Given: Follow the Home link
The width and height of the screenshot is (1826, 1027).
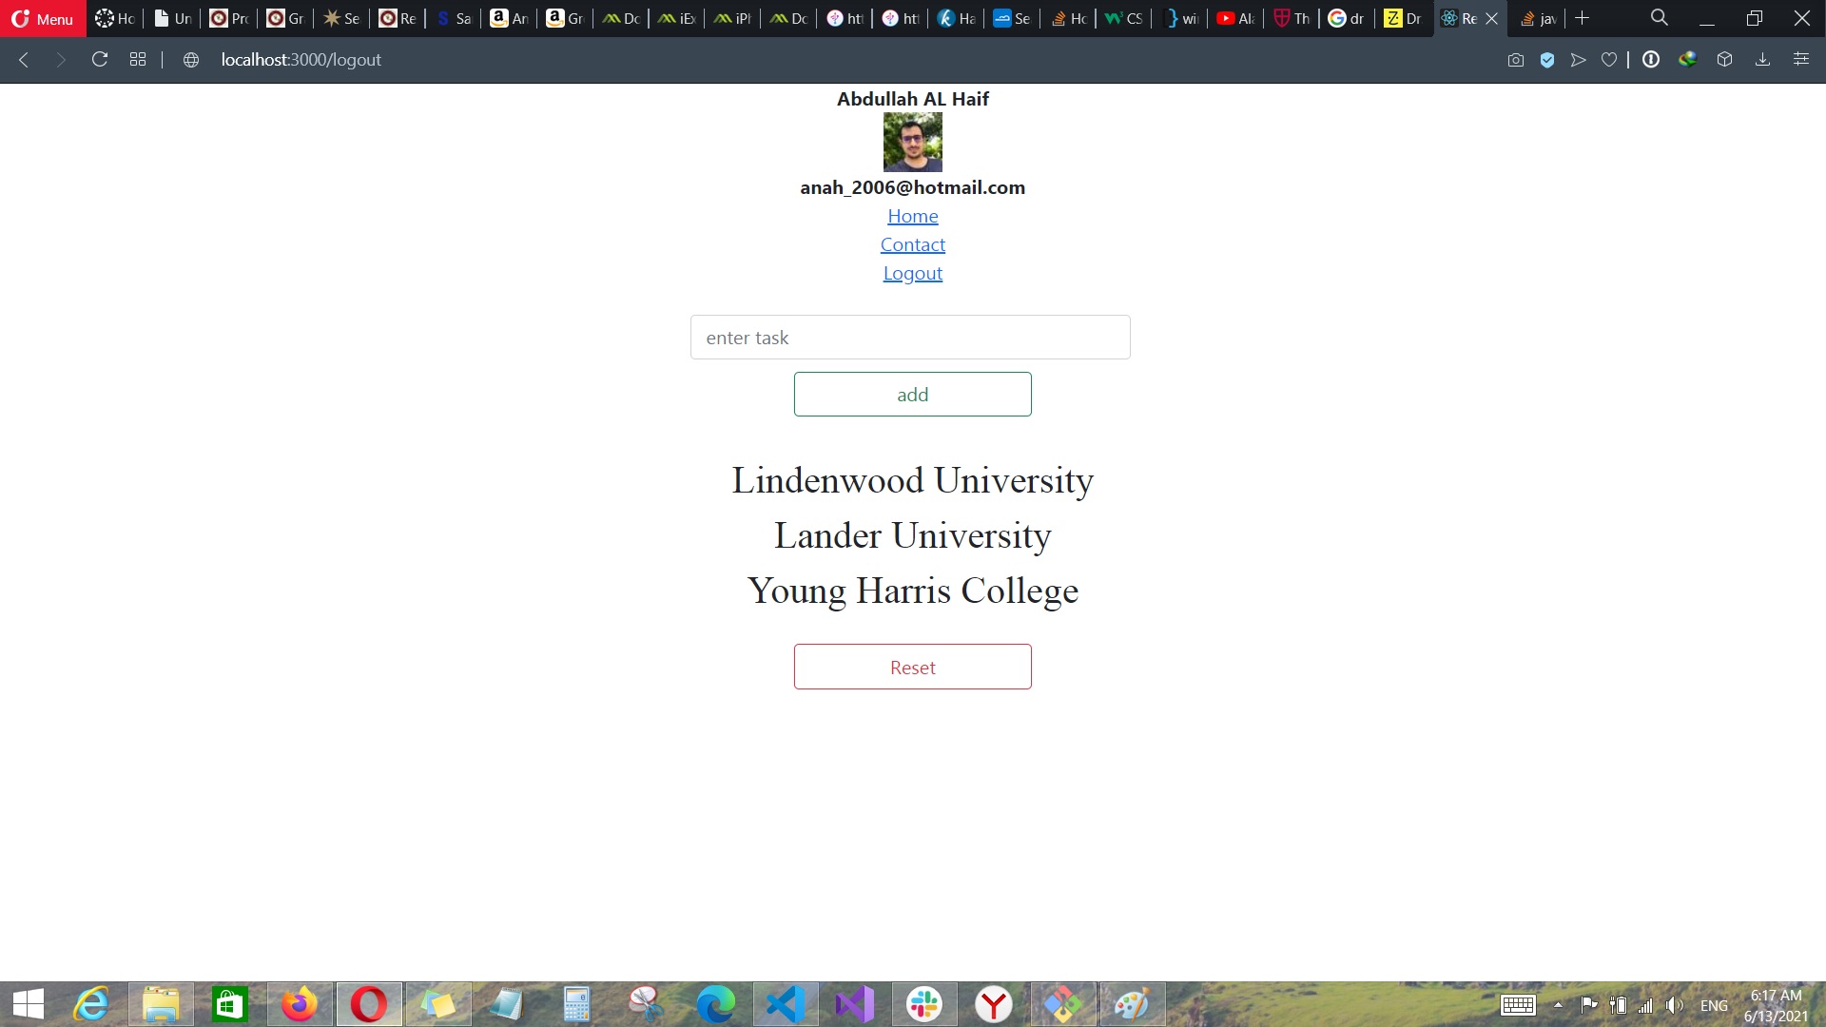Looking at the screenshot, I should click(912, 217).
